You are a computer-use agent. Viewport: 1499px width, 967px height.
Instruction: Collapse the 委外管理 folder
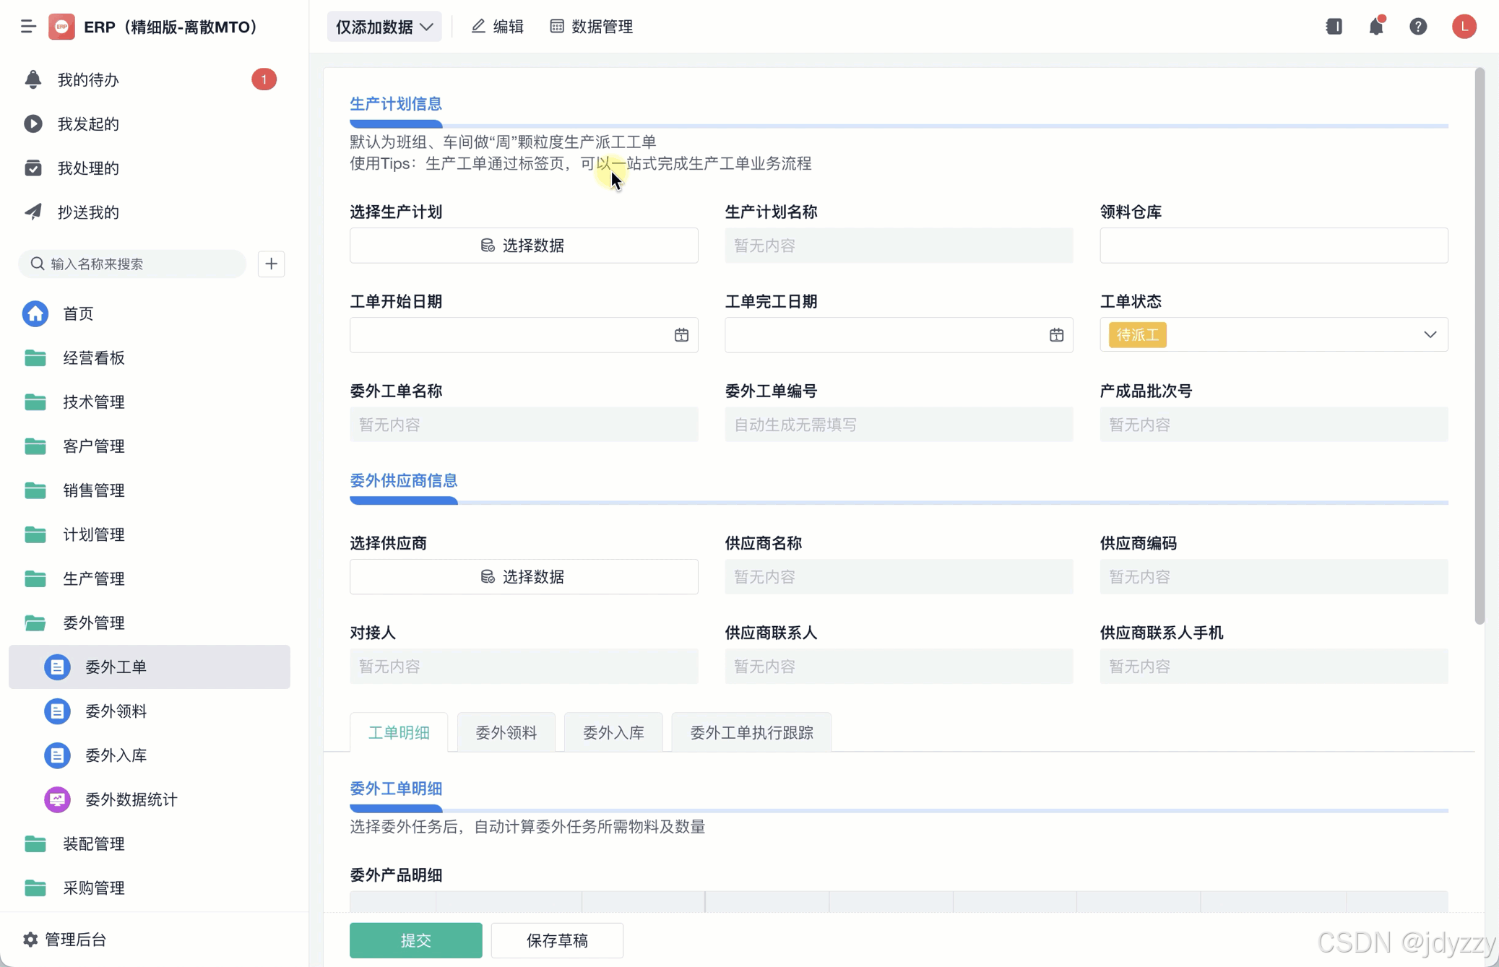tap(93, 623)
